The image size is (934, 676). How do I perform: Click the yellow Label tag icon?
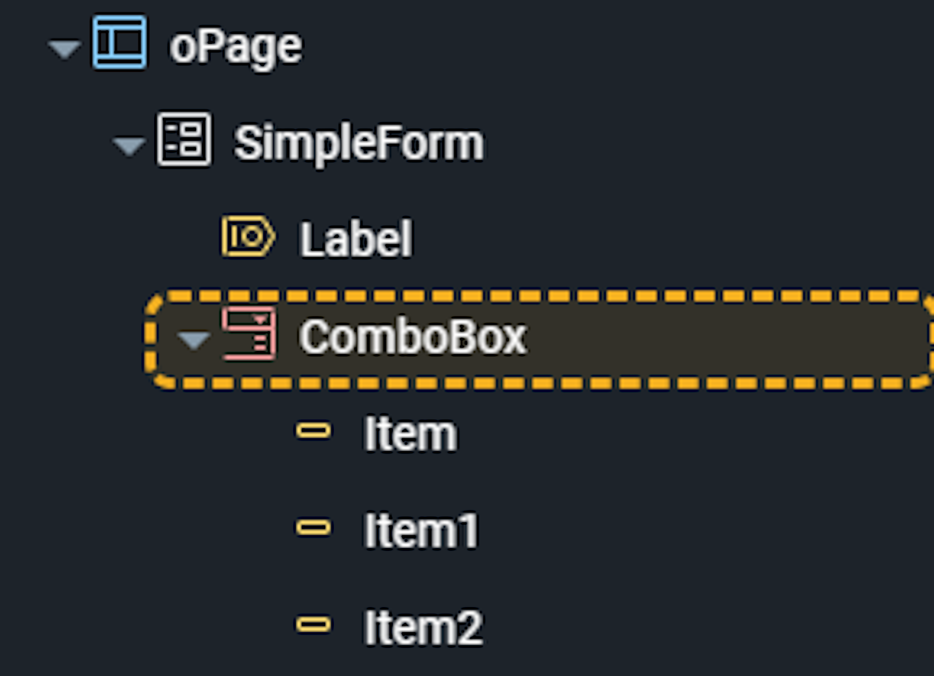point(248,237)
